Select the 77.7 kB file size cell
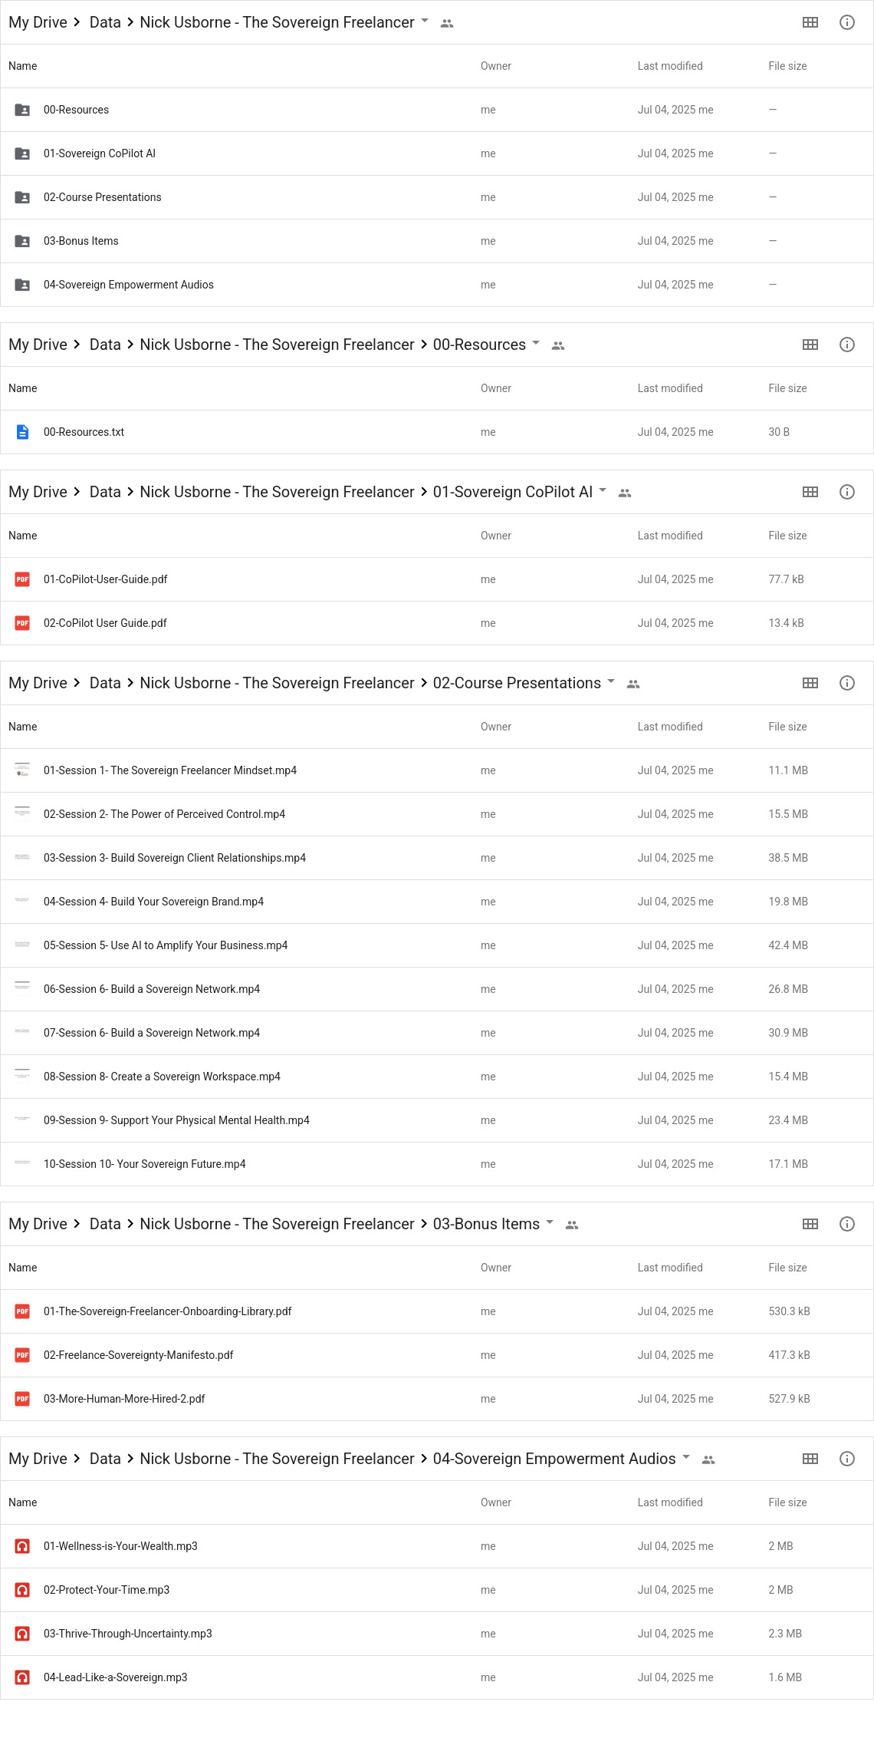The image size is (874, 1738). [x=786, y=579]
